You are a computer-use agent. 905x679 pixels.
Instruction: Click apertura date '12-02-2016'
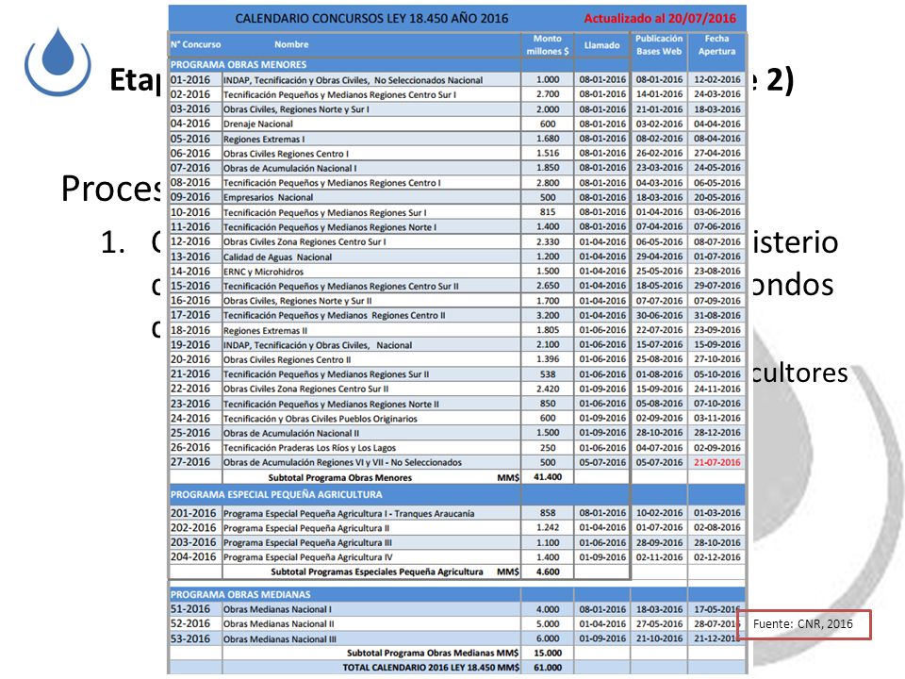(716, 79)
